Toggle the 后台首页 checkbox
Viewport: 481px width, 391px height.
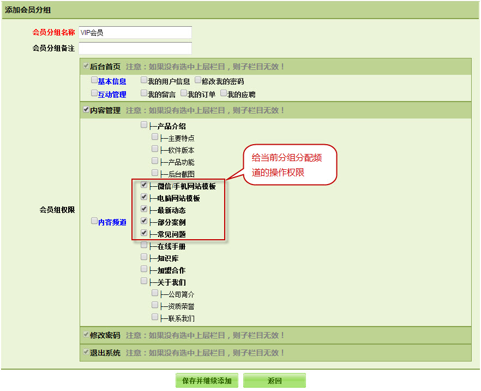[x=86, y=66]
